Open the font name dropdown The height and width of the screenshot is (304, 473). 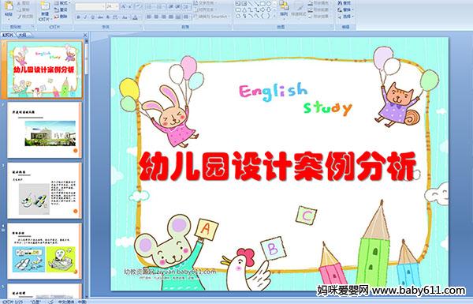coord(91,6)
